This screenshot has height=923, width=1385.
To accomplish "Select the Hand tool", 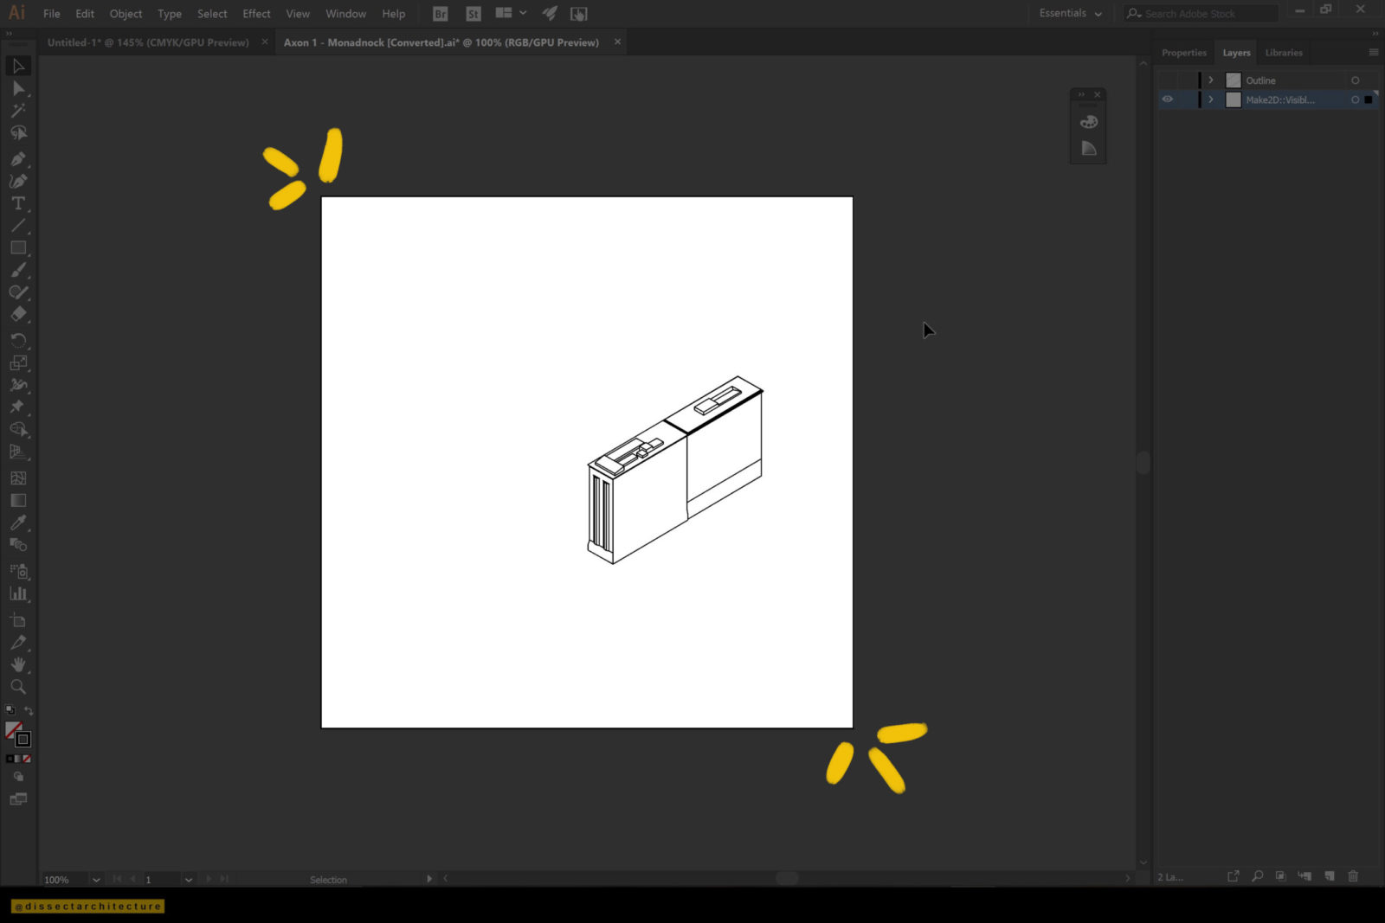I will (x=18, y=664).
